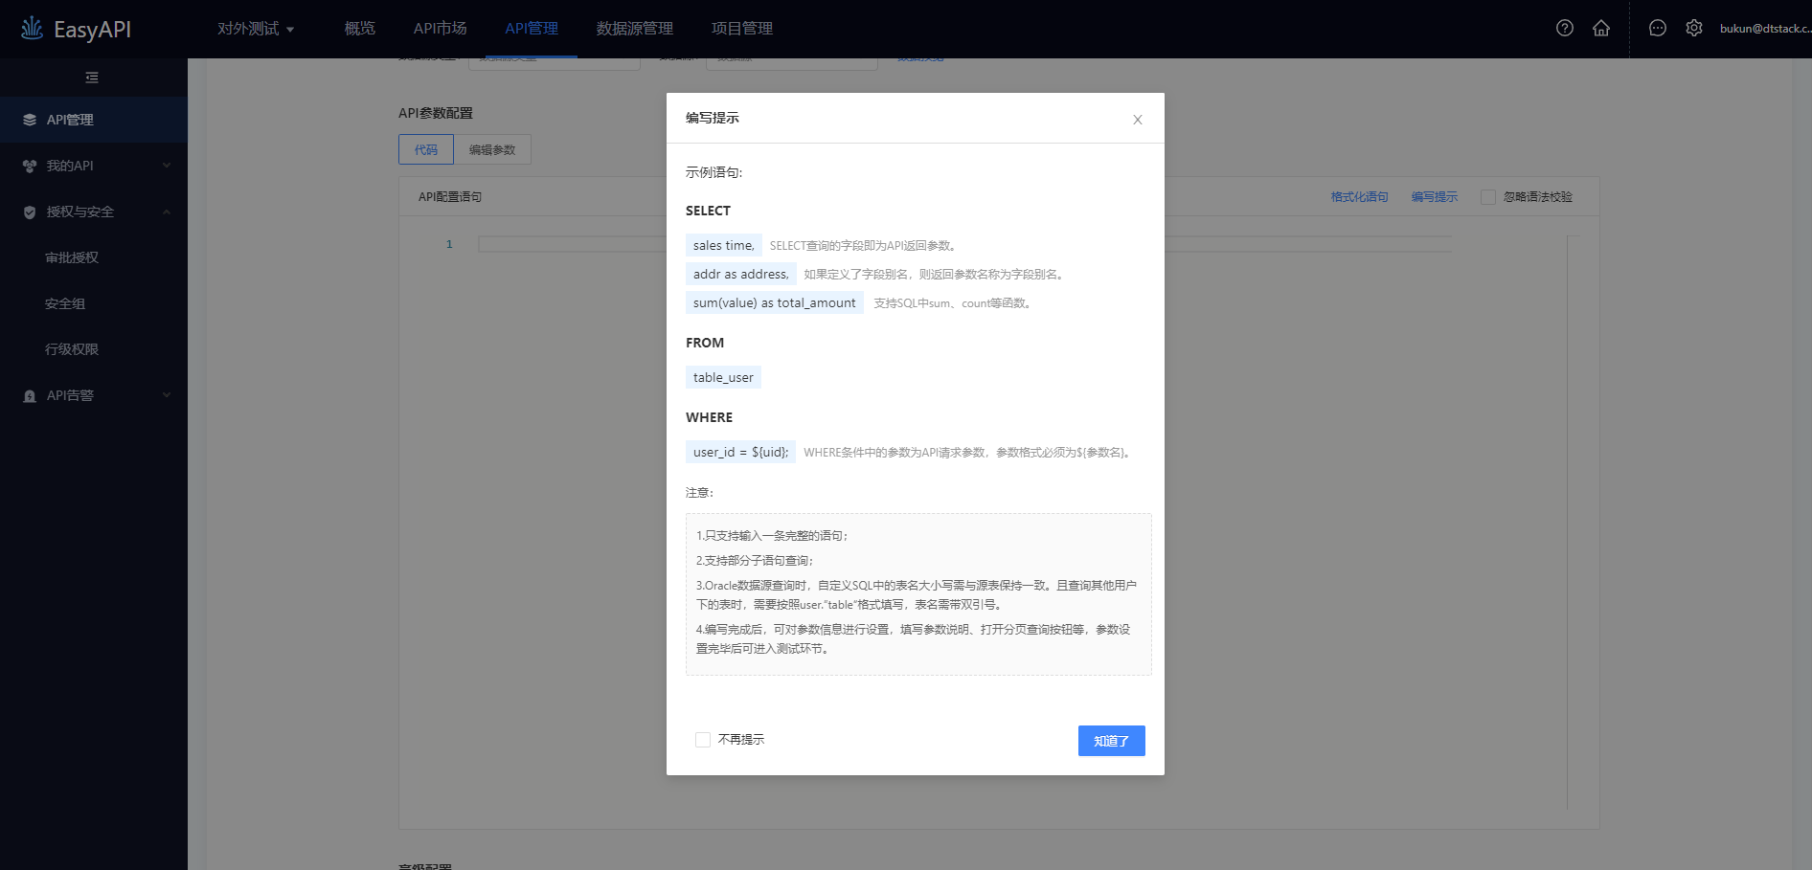Toggle the 忽略语法校验 checkbox
This screenshot has height=870, width=1812.
coord(1488,197)
